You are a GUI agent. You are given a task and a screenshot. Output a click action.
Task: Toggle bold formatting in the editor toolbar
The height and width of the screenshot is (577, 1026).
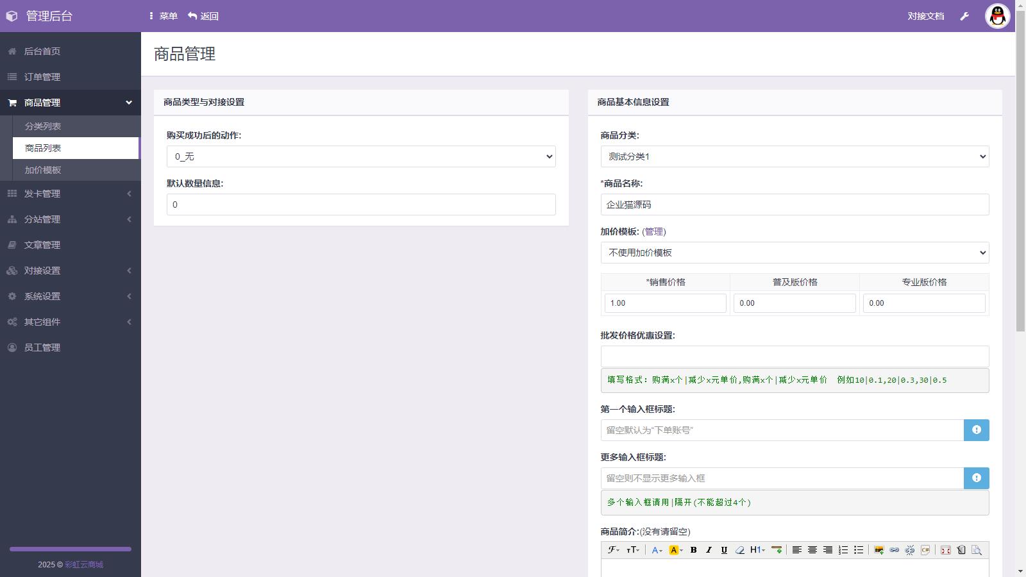point(693,550)
